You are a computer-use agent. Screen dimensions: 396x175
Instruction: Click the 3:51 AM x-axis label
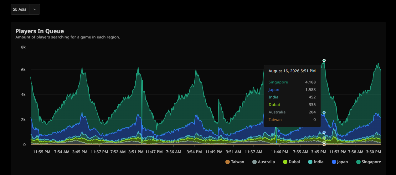coord(233,152)
